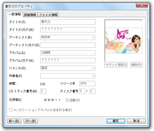
Task: Toggle the 自動 rating checkbox
Action: [67, 100]
